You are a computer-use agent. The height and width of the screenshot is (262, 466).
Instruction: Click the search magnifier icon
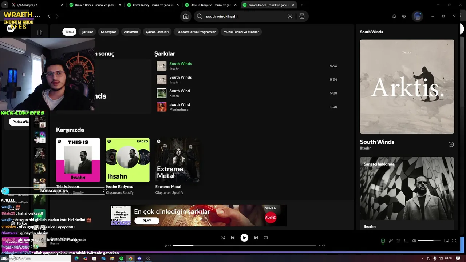click(200, 16)
